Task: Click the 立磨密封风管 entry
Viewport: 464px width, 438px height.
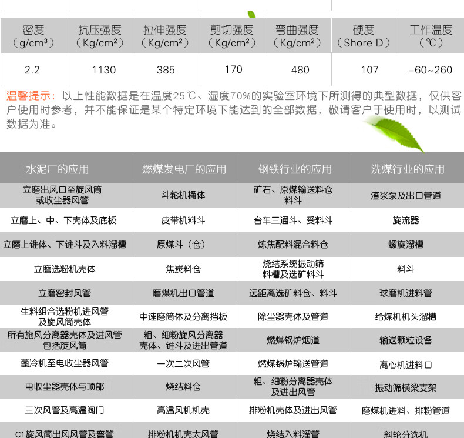Action: tap(65, 293)
